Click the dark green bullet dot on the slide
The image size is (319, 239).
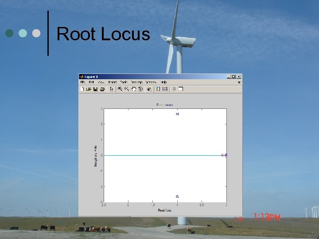[x=9, y=33]
